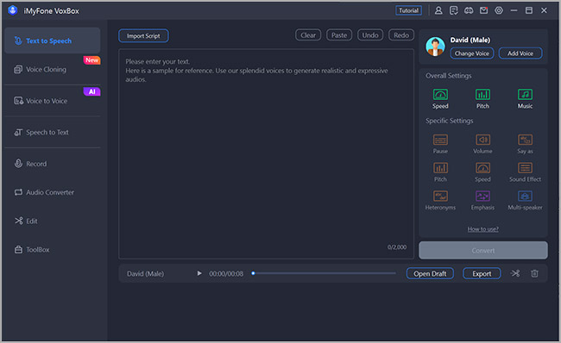The width and height of the screenshot is (561, 343).
Task: Click the iMyFone VoxBox logo
Action: (13, 10)
